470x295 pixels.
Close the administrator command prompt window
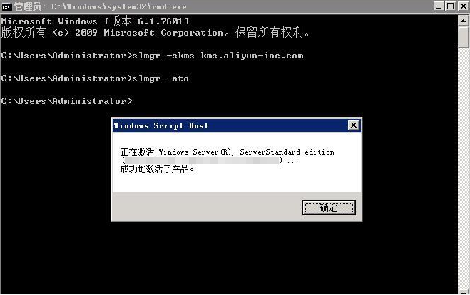(x=463, y=6)
